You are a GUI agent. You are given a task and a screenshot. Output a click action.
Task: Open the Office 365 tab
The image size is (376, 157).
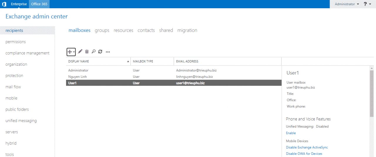coord(39,4)
